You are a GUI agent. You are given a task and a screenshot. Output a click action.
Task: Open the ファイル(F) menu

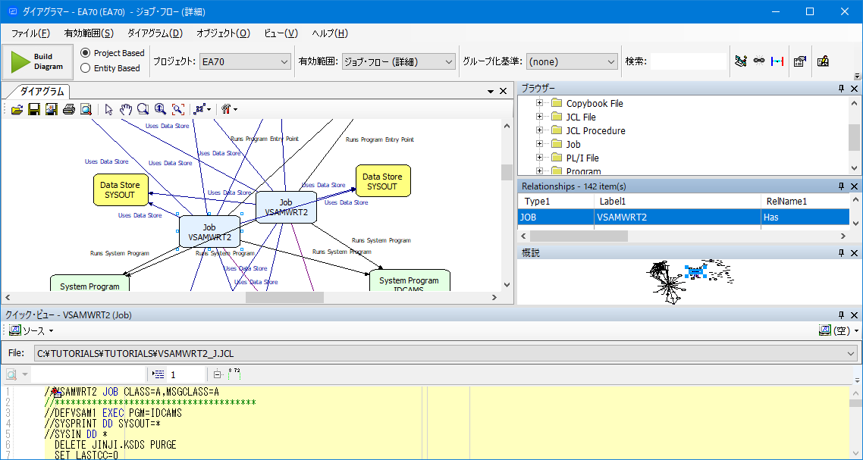point(31,33)
